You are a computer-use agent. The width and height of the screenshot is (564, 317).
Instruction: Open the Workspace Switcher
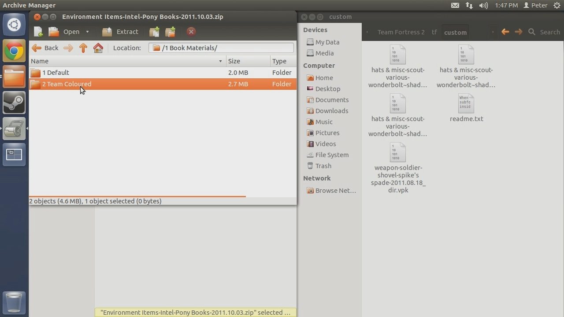coord(14,155)
